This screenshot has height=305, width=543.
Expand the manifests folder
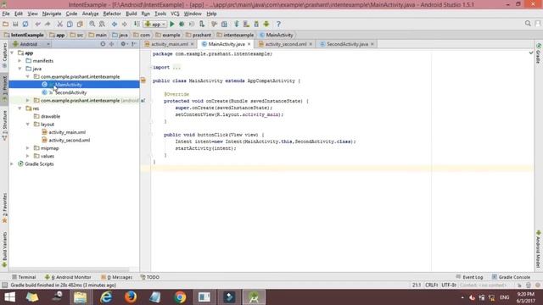coord(20,61)
